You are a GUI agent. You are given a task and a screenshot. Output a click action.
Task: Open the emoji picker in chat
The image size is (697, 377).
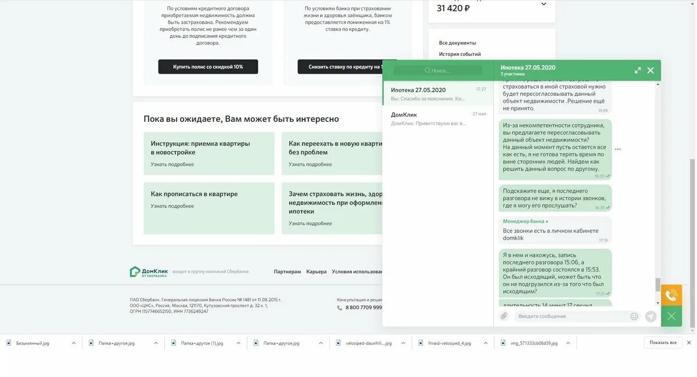click(634, 316)
